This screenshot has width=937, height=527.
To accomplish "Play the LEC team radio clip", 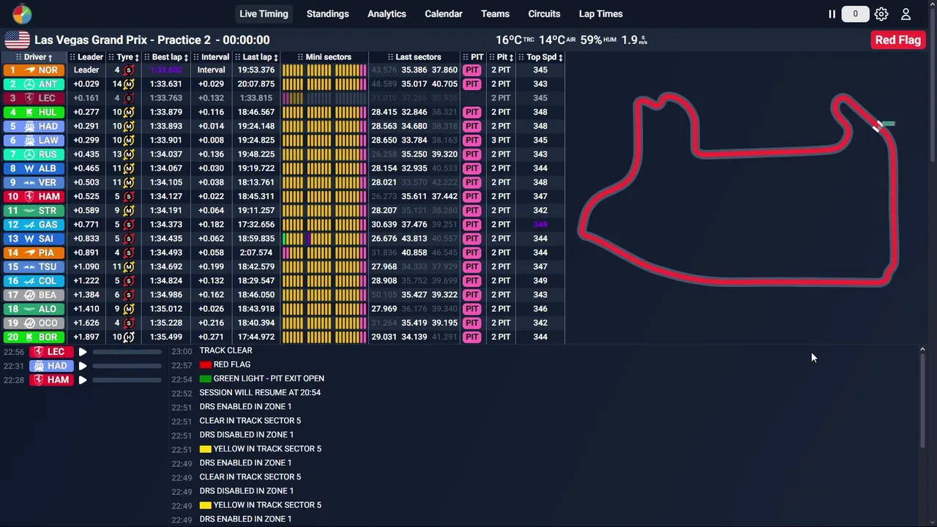I will [83, 352].
